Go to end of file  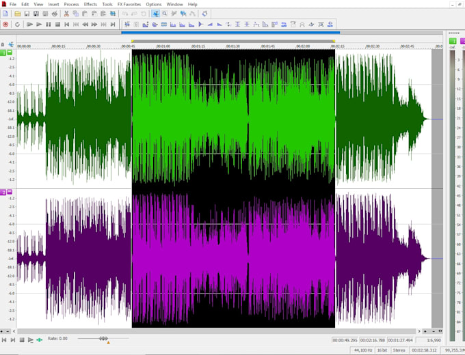pyautogui.click(x=113, y=25)
